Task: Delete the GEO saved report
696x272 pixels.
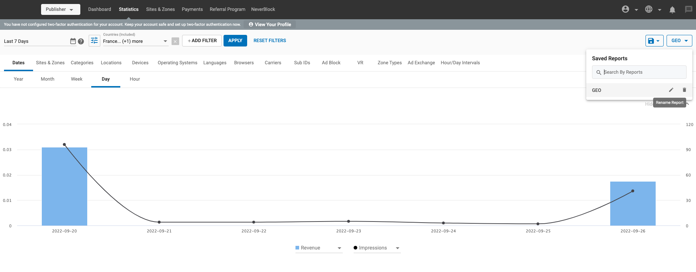Action: [x=684, y=90]
